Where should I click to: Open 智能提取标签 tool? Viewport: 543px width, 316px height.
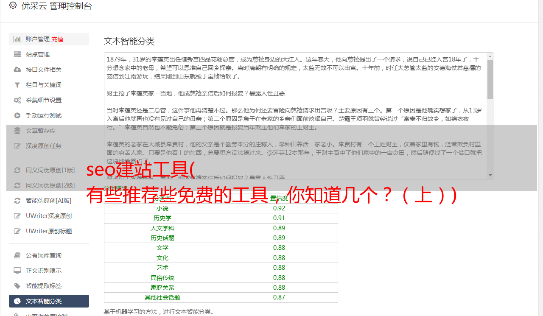click(x=49, y=286)
